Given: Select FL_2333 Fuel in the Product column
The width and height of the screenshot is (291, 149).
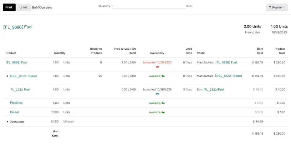Looking at the screenshot, I should 20,89.
